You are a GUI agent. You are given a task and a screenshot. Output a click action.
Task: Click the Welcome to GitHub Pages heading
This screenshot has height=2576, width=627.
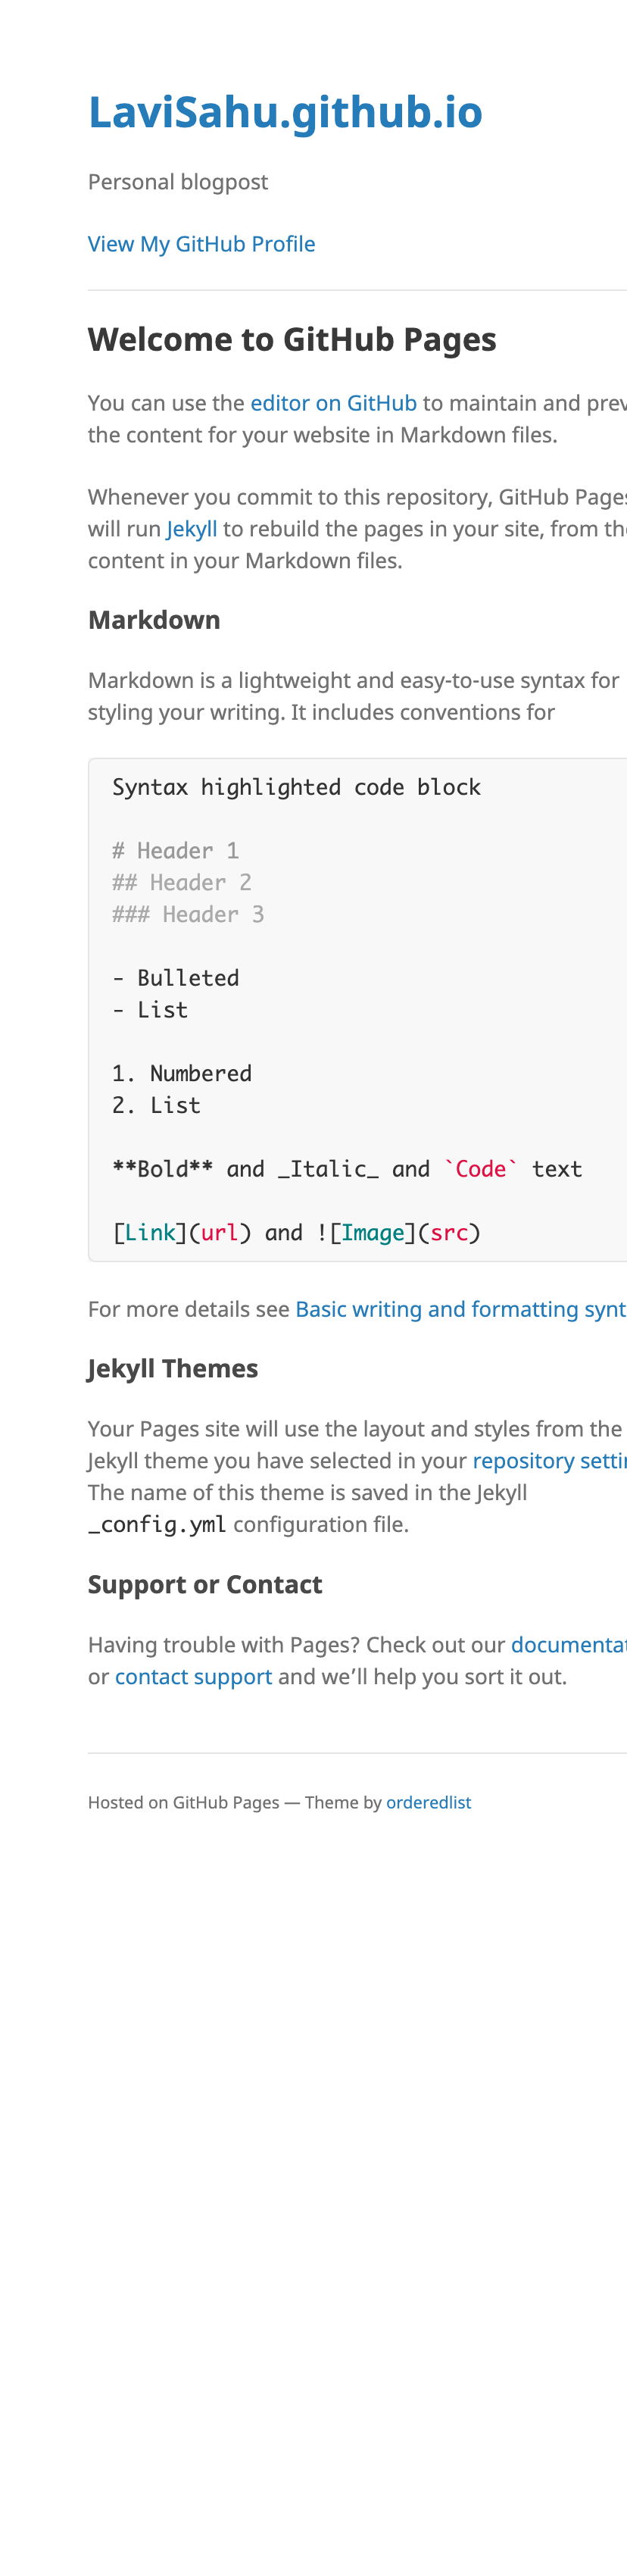[292, 340]
